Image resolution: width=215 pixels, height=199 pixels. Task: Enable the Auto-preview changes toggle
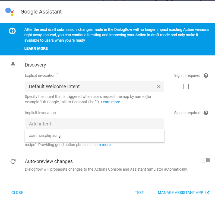pos(205,160)
